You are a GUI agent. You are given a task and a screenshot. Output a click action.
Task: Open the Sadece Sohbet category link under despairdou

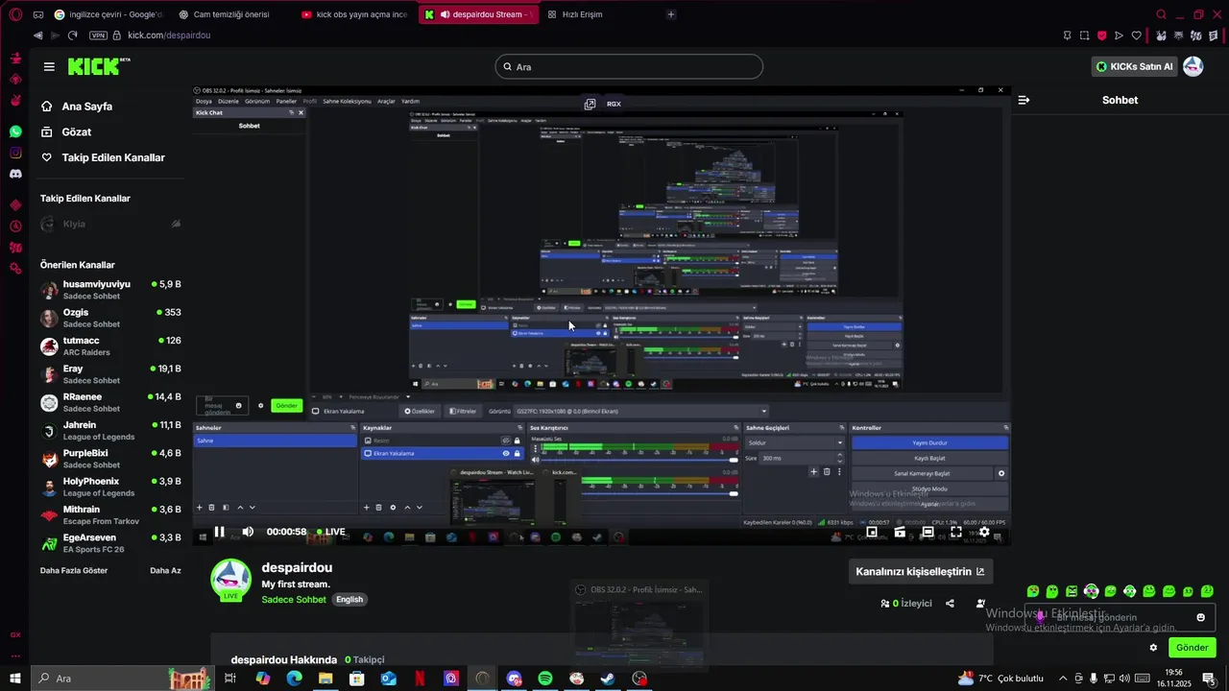point(294,599)
